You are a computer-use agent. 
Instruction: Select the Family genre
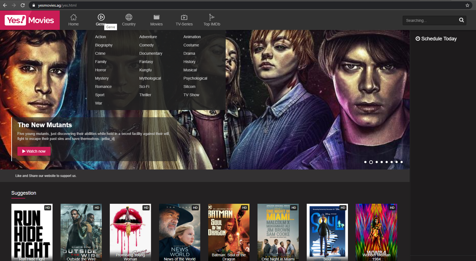[101, 62]
